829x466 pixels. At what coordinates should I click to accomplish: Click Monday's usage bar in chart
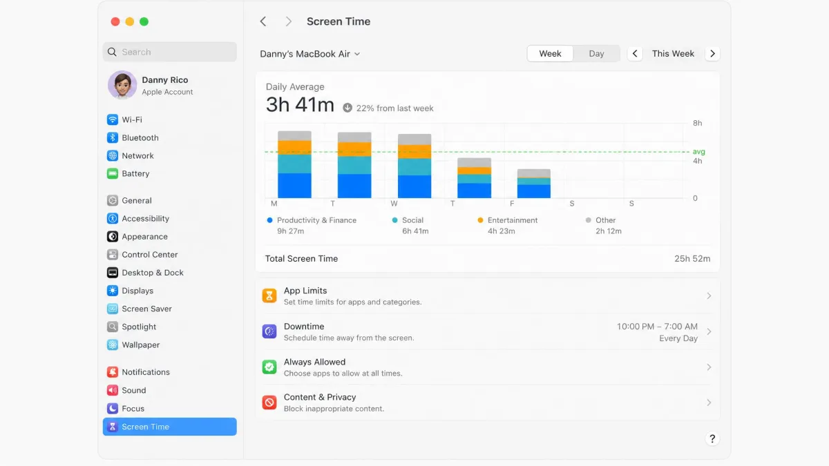coord(294,164)
